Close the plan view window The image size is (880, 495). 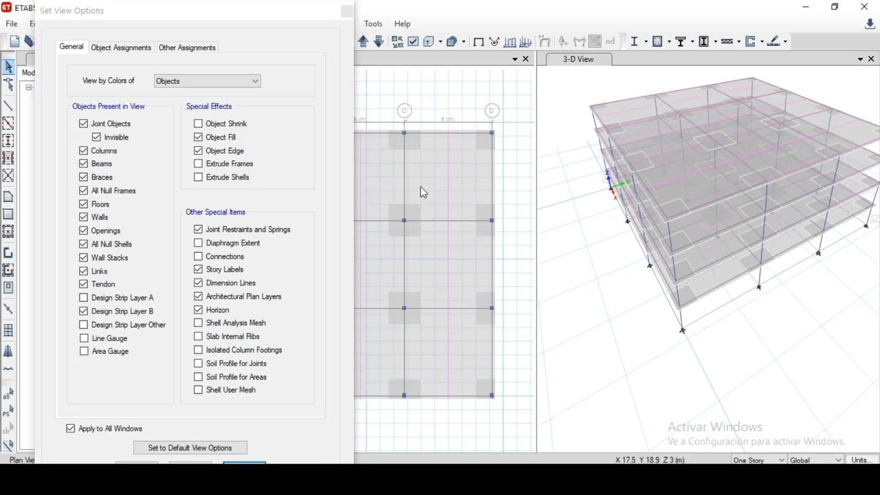[x=527, y=59]
